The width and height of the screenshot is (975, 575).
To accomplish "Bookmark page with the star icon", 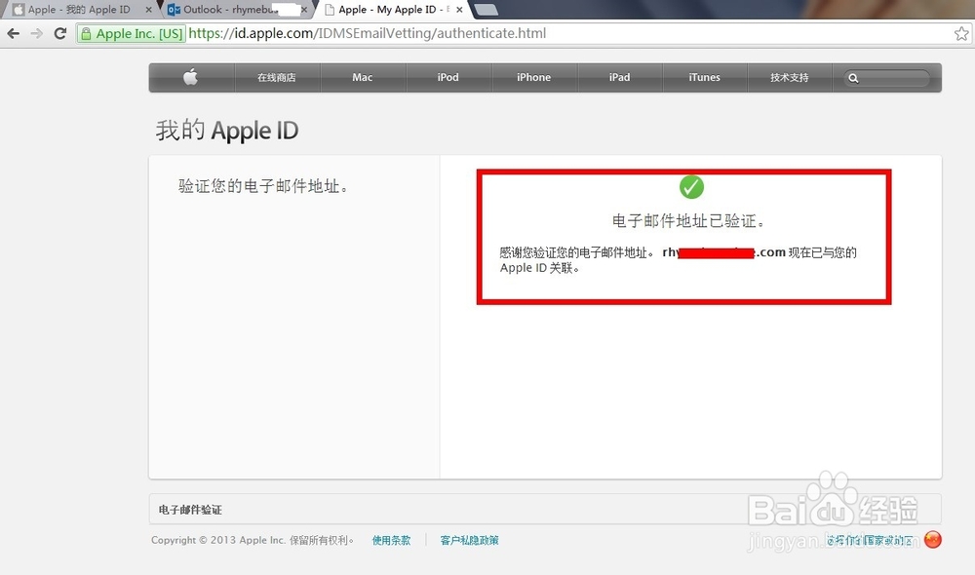I will (x=961, y=33).
